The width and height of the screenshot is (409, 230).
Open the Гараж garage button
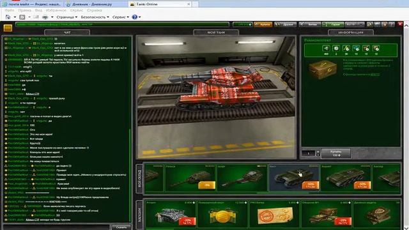pyautogui.click(x=333, y=24)
